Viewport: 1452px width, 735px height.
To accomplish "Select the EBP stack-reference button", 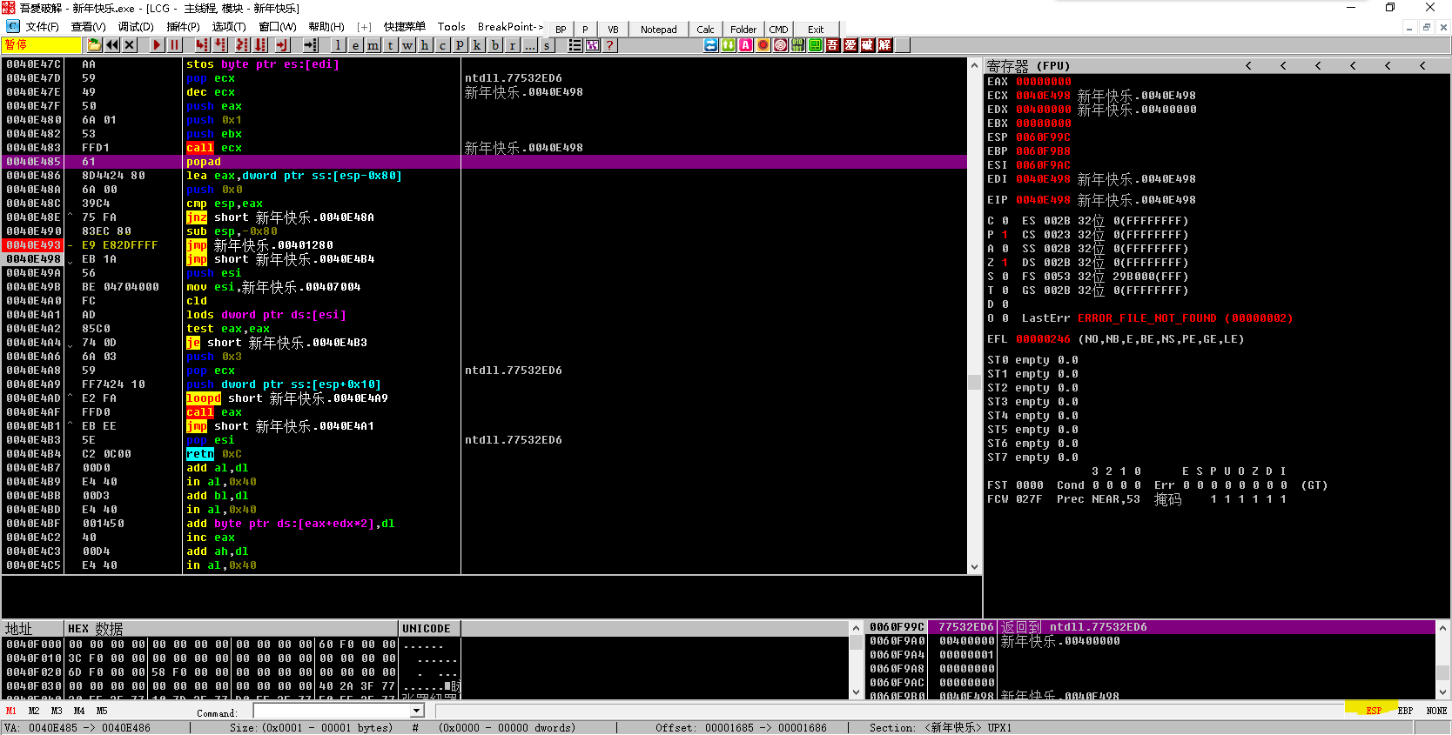I will pos(1405,711).
